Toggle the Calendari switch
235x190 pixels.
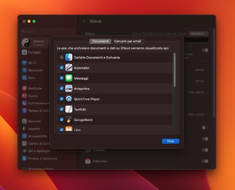point(205,161)
